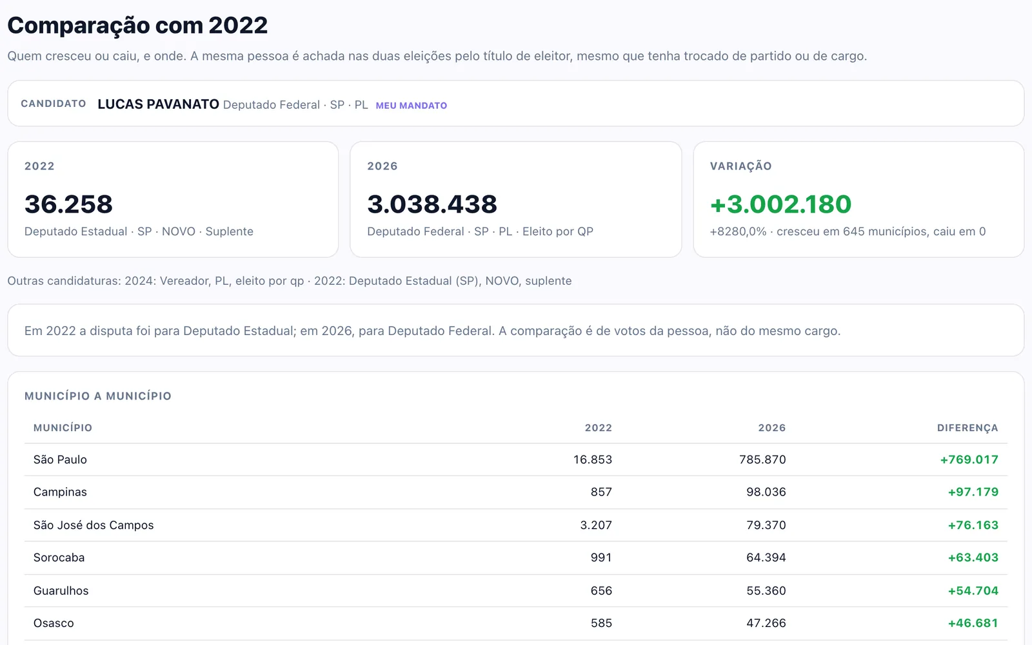Click the +769.017 difference value
The height and width of the screenshot is (645, 1032).
pos(969,459)
